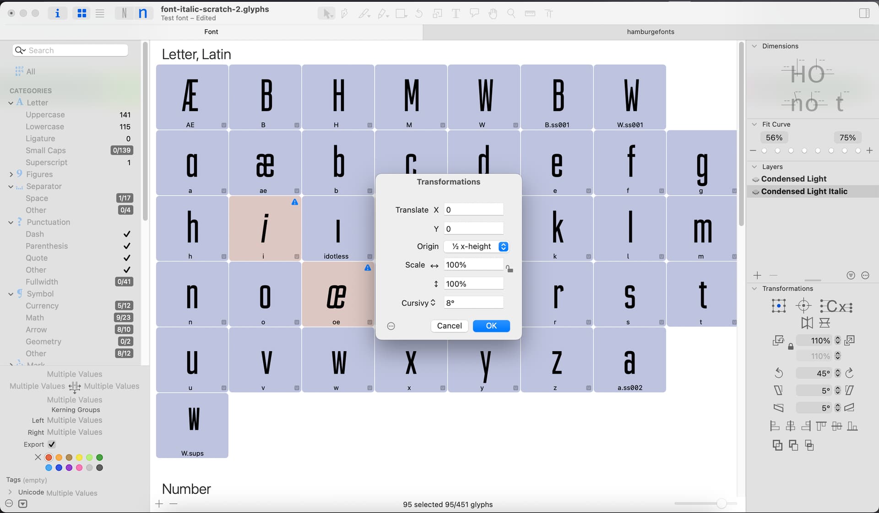Select the Measurement ruler tool
Viewport: 879px width, 513px height.
click(x=530, y=14)
